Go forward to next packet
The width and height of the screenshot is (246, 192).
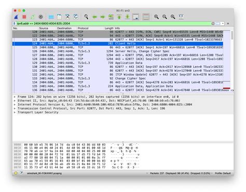click(x=103, y=17)
